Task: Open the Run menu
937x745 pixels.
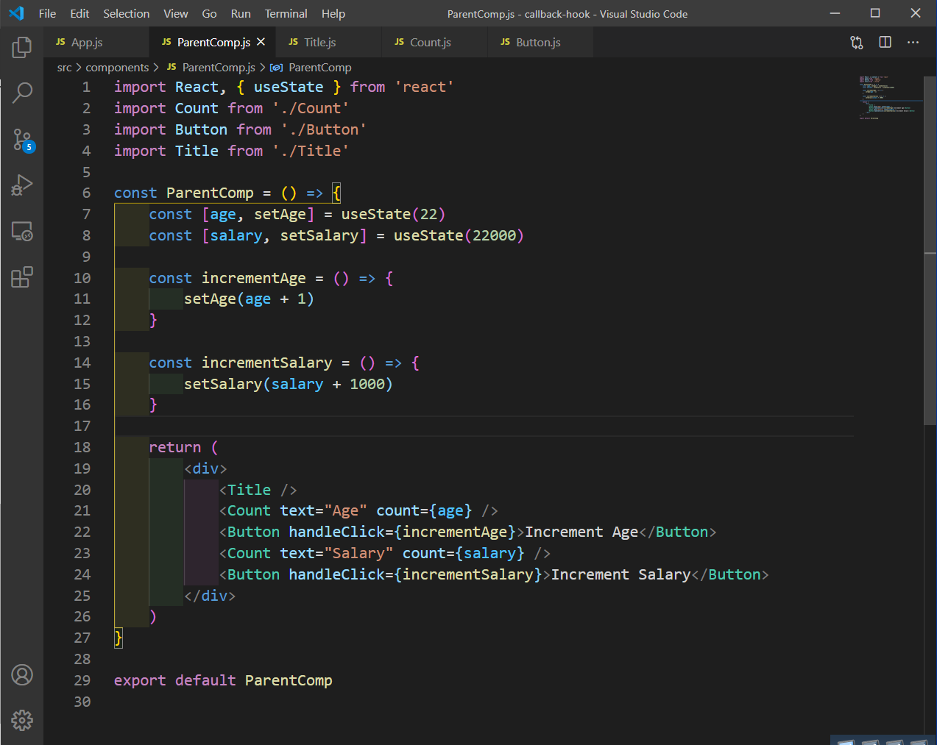Action: click(241, 13)
